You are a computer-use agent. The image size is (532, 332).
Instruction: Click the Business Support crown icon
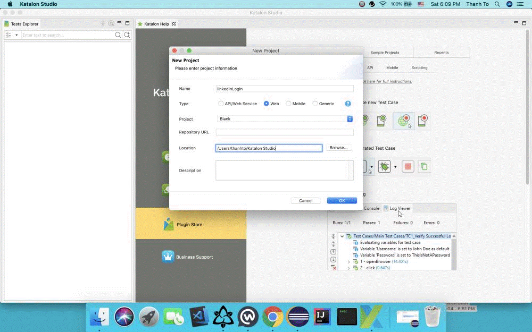pyautogui.click(x=168, y=257)
